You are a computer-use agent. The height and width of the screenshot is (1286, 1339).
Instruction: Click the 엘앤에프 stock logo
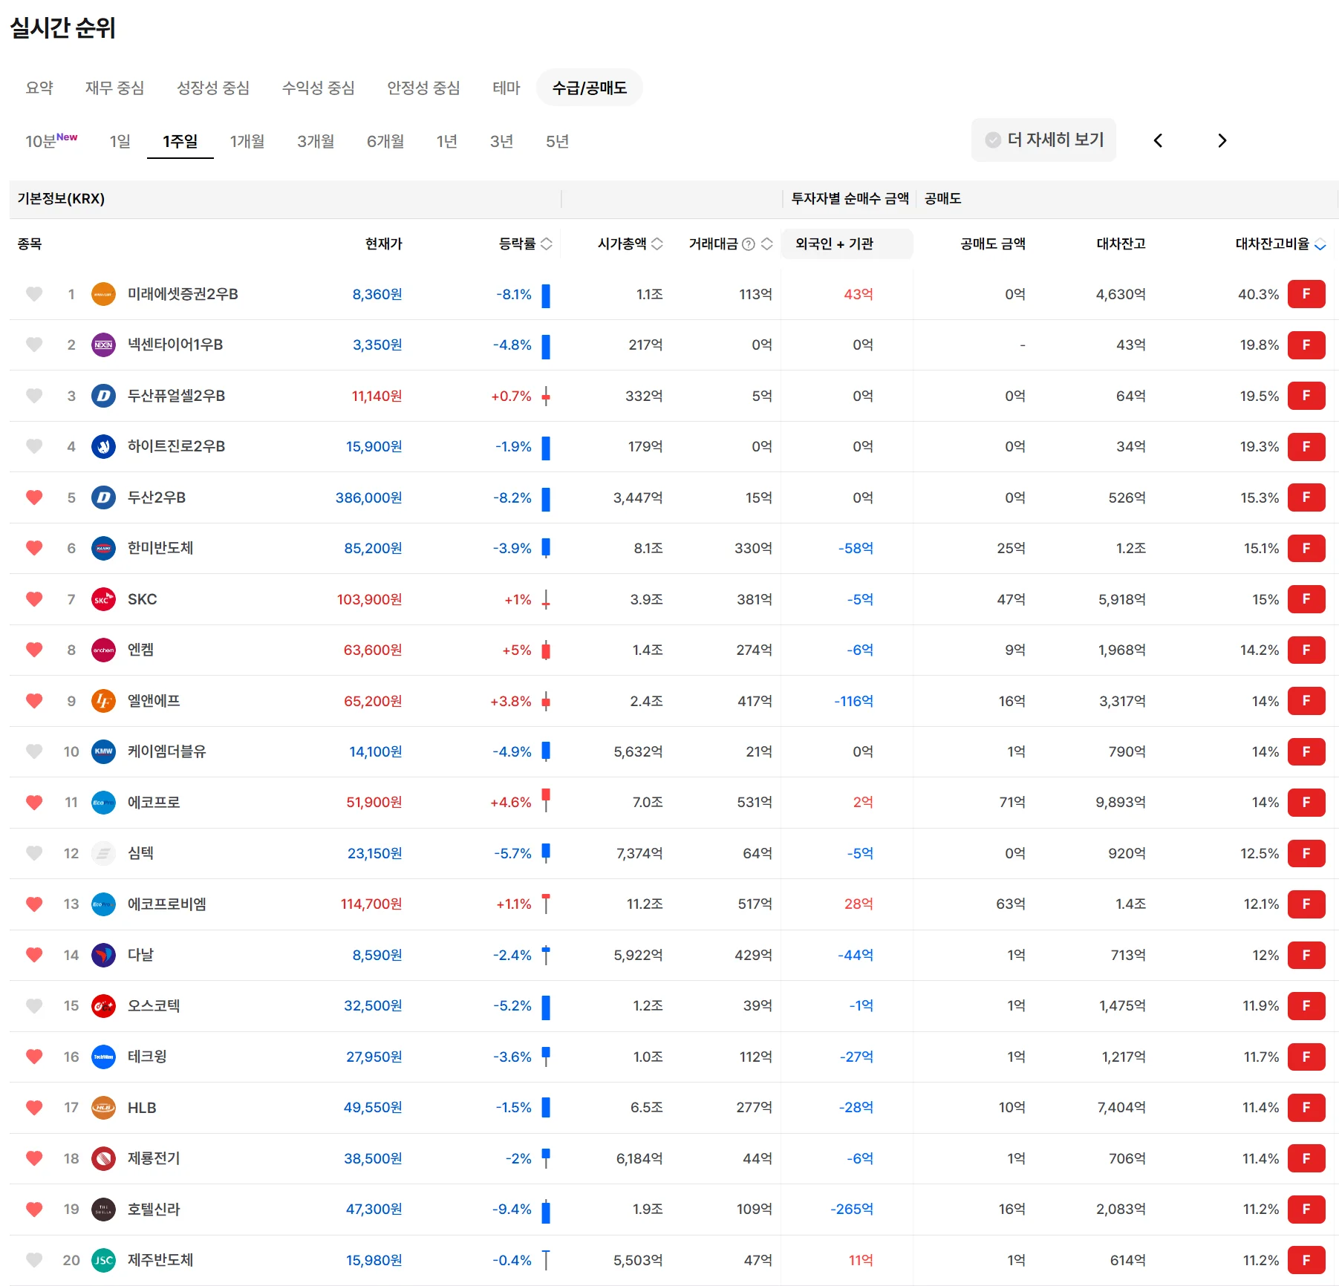pos(103,701)
